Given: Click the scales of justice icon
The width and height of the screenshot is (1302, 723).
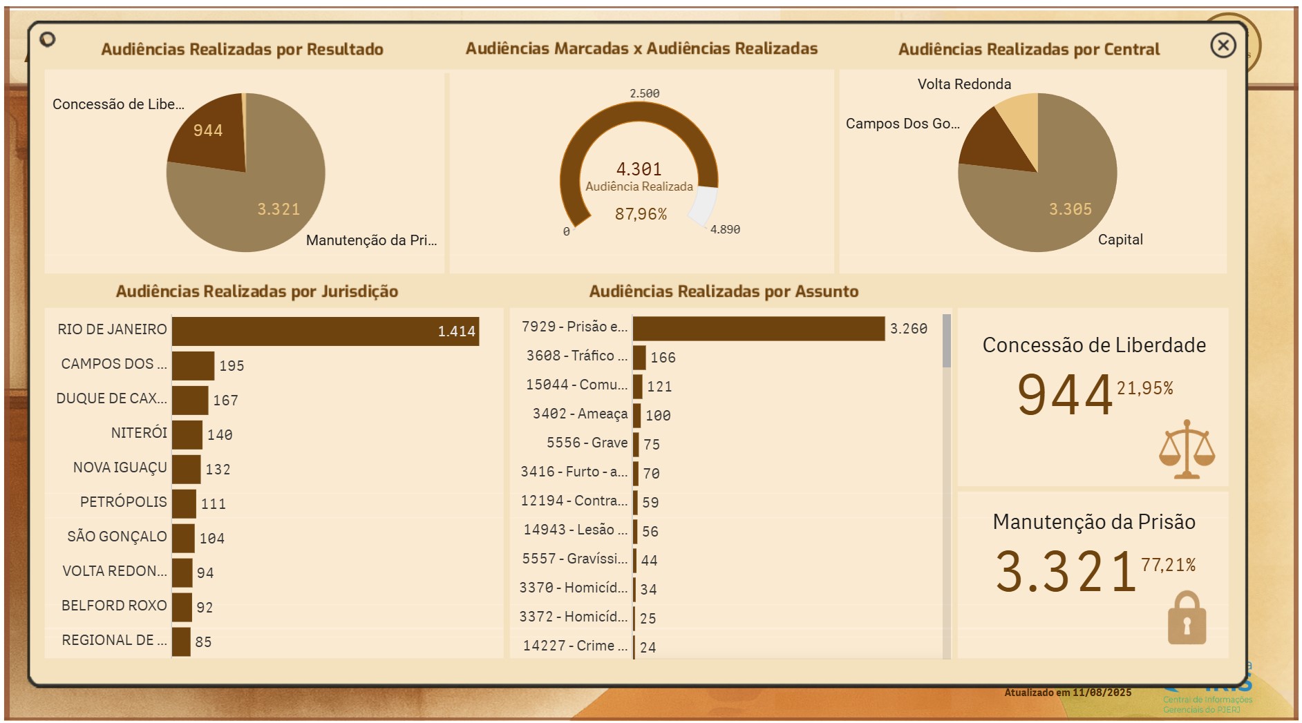Looking at the screenshot, I should pyautogui.click(x=1186, y=450).
